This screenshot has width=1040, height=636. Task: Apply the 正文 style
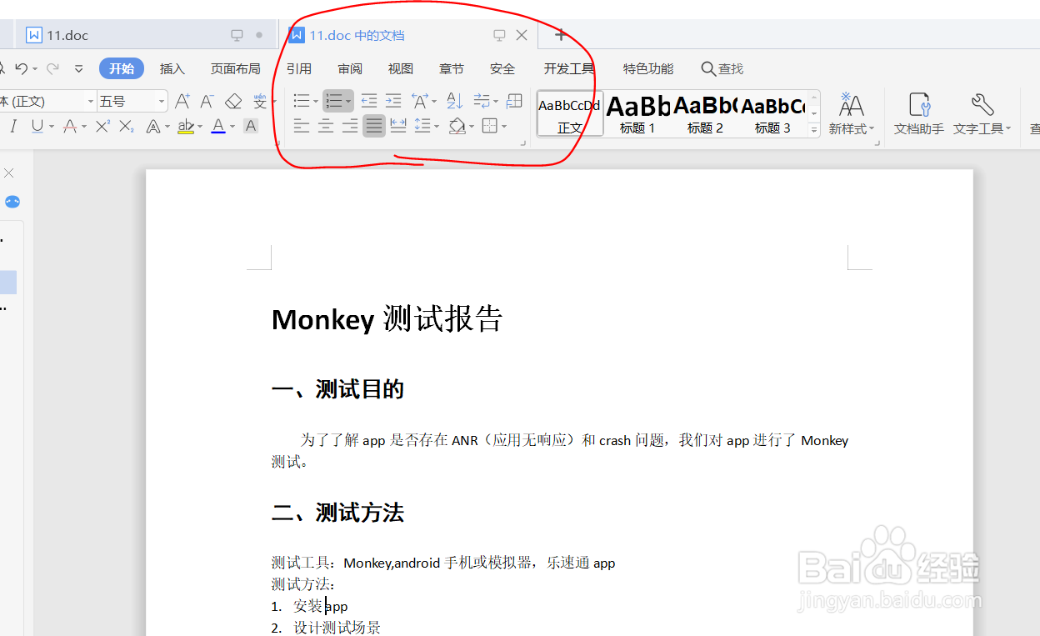(x=570, y=113)
